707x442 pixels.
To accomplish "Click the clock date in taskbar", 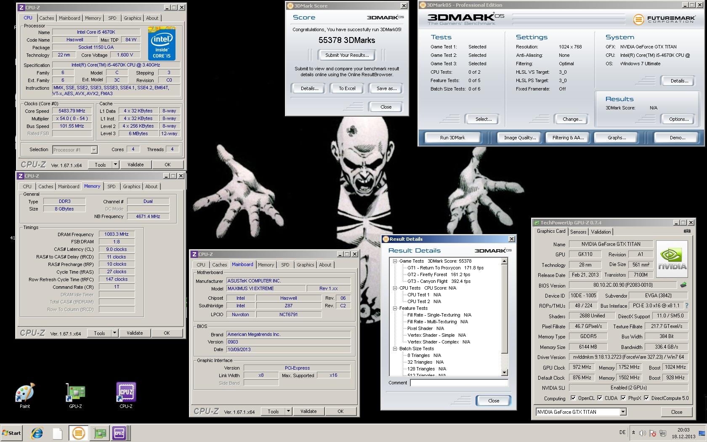I will point(683,437).
